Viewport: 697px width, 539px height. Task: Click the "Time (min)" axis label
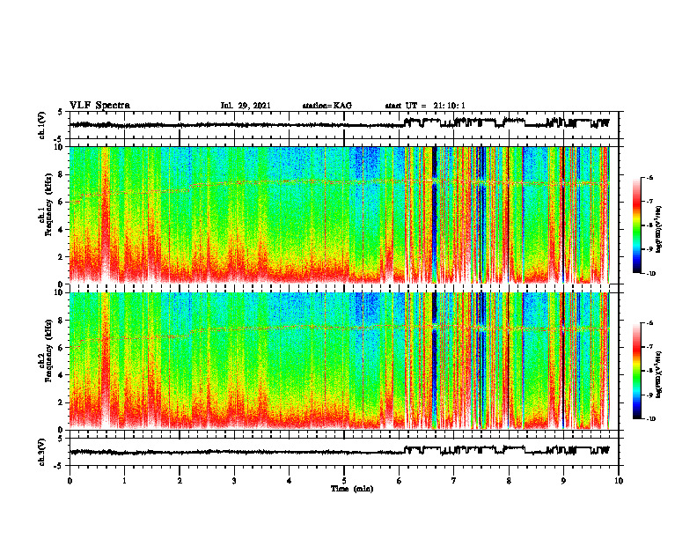coord(352,489)
